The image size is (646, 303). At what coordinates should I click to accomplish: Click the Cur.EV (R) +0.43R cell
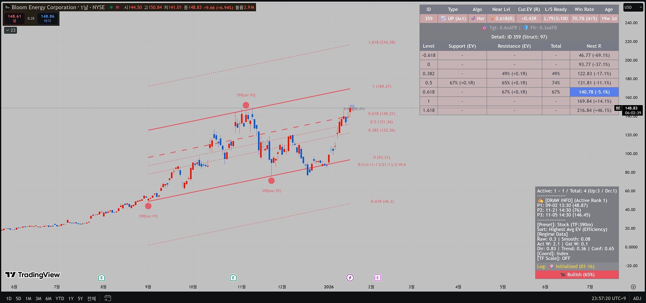tap(529, 18)
